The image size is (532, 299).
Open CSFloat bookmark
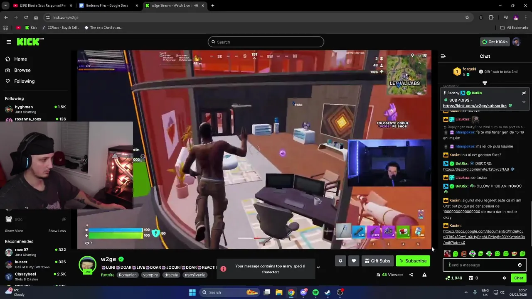pos(60,28)
